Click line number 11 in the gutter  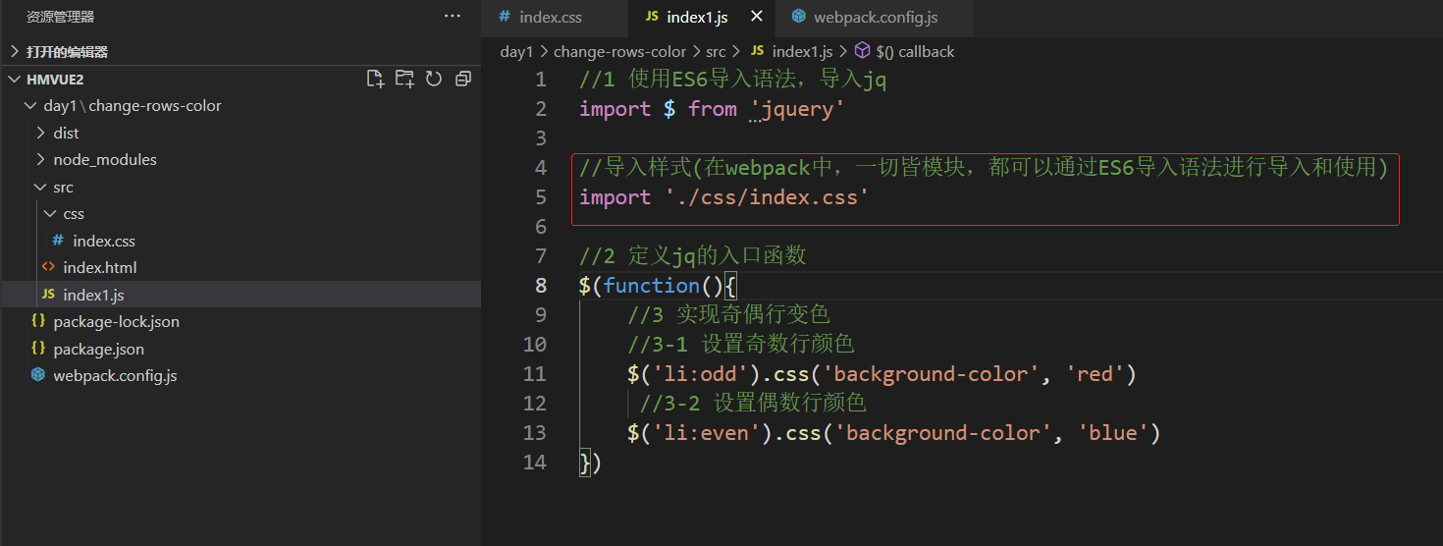point(534,373)
